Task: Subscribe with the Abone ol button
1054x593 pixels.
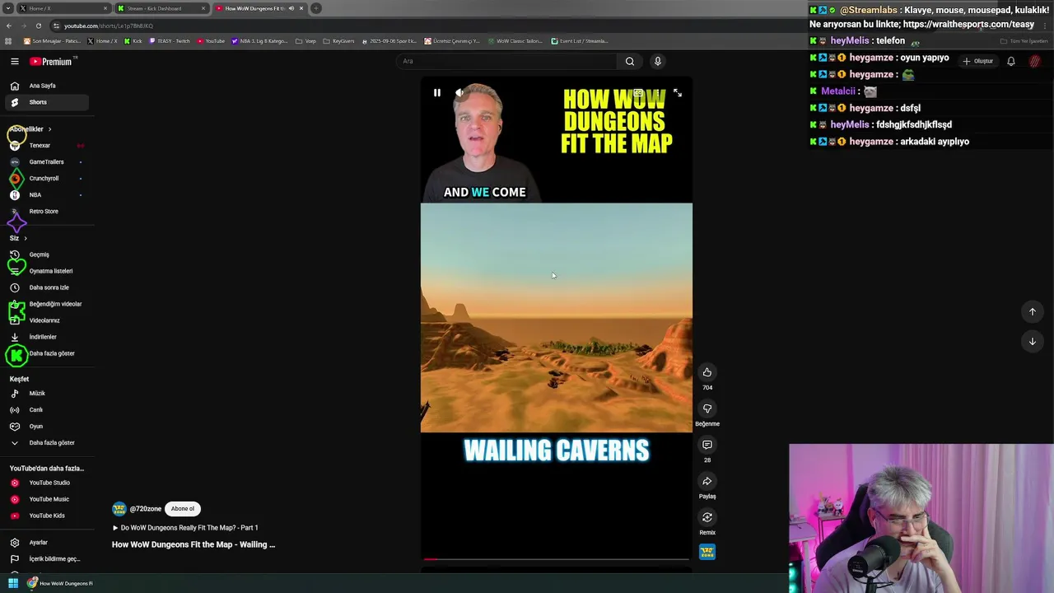Action: tap(183, 509)
